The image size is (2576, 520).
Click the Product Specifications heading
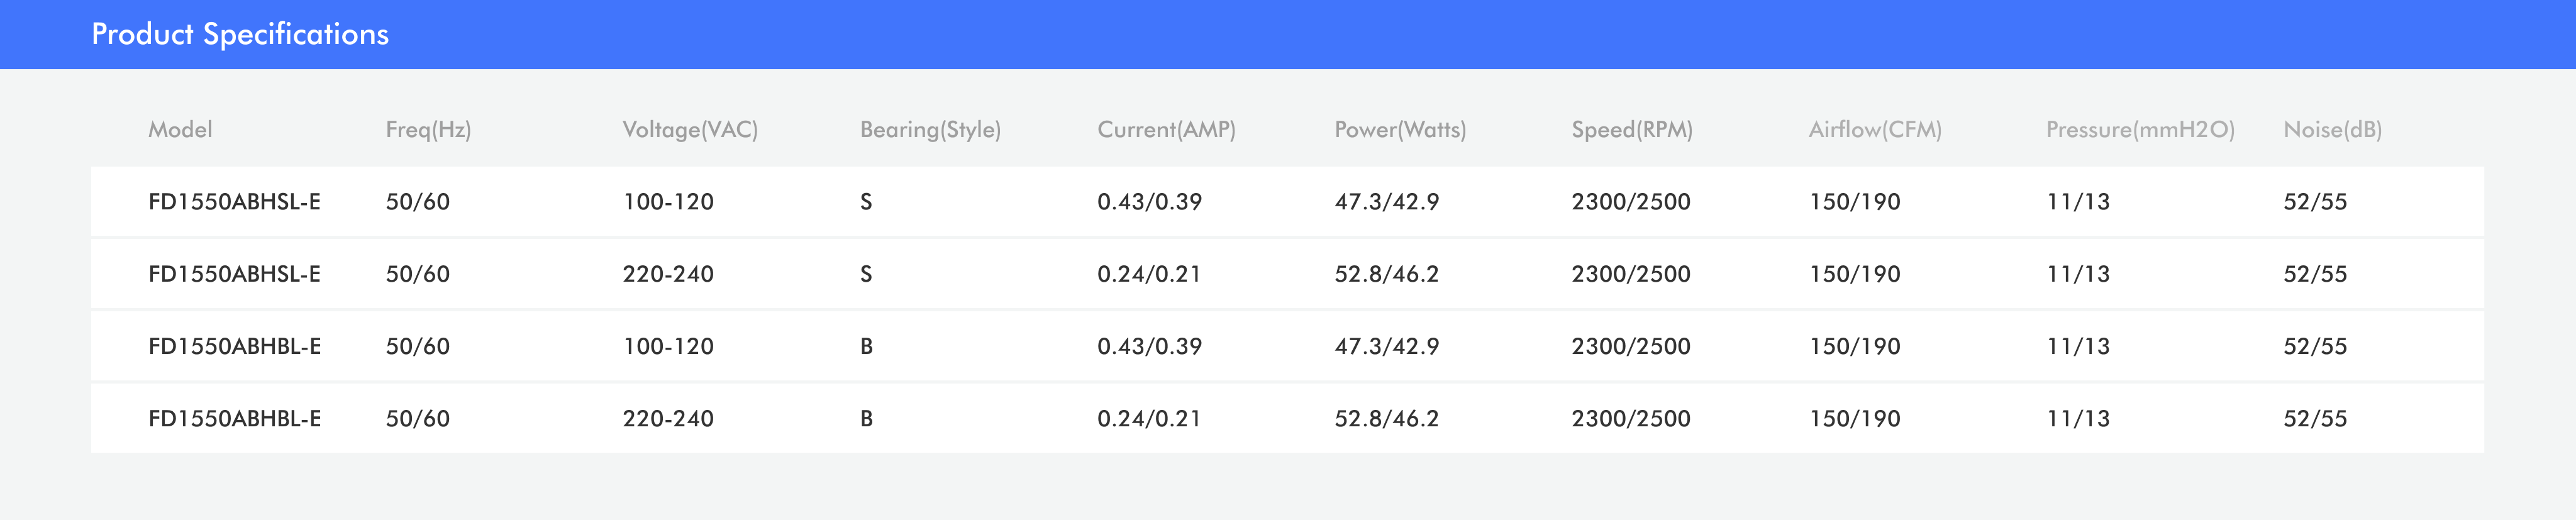tap(240, 34)
